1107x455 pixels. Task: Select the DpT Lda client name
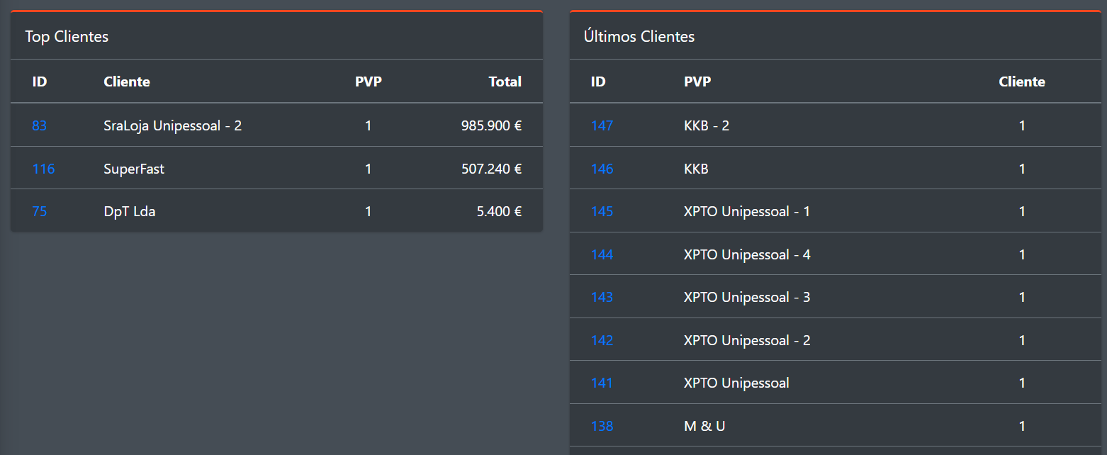point(130,211)
